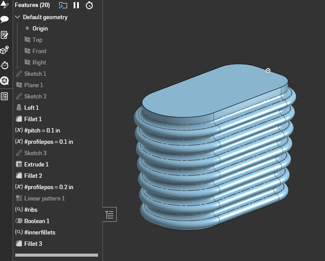
Task: Select the Front plane in the feature list
Action: pos(39,51)
